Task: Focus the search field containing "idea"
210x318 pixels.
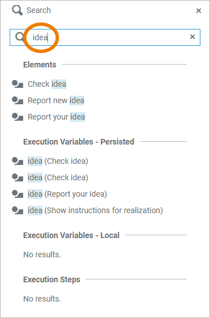Action: (x=105, y=37)
